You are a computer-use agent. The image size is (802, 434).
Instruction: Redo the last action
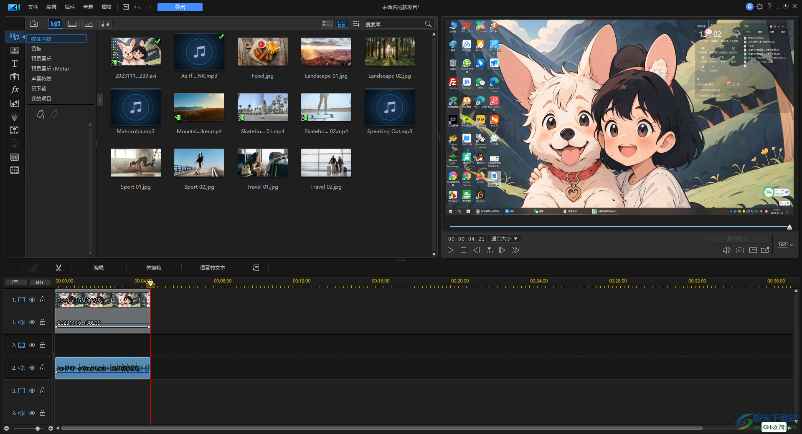pos(148,7)
